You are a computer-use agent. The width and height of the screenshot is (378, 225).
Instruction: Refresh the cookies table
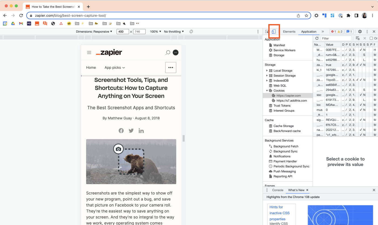tap(317, 38)
